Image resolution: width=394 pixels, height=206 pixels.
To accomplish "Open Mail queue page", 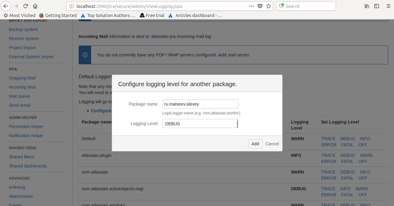I will click(x=19, y=96).
